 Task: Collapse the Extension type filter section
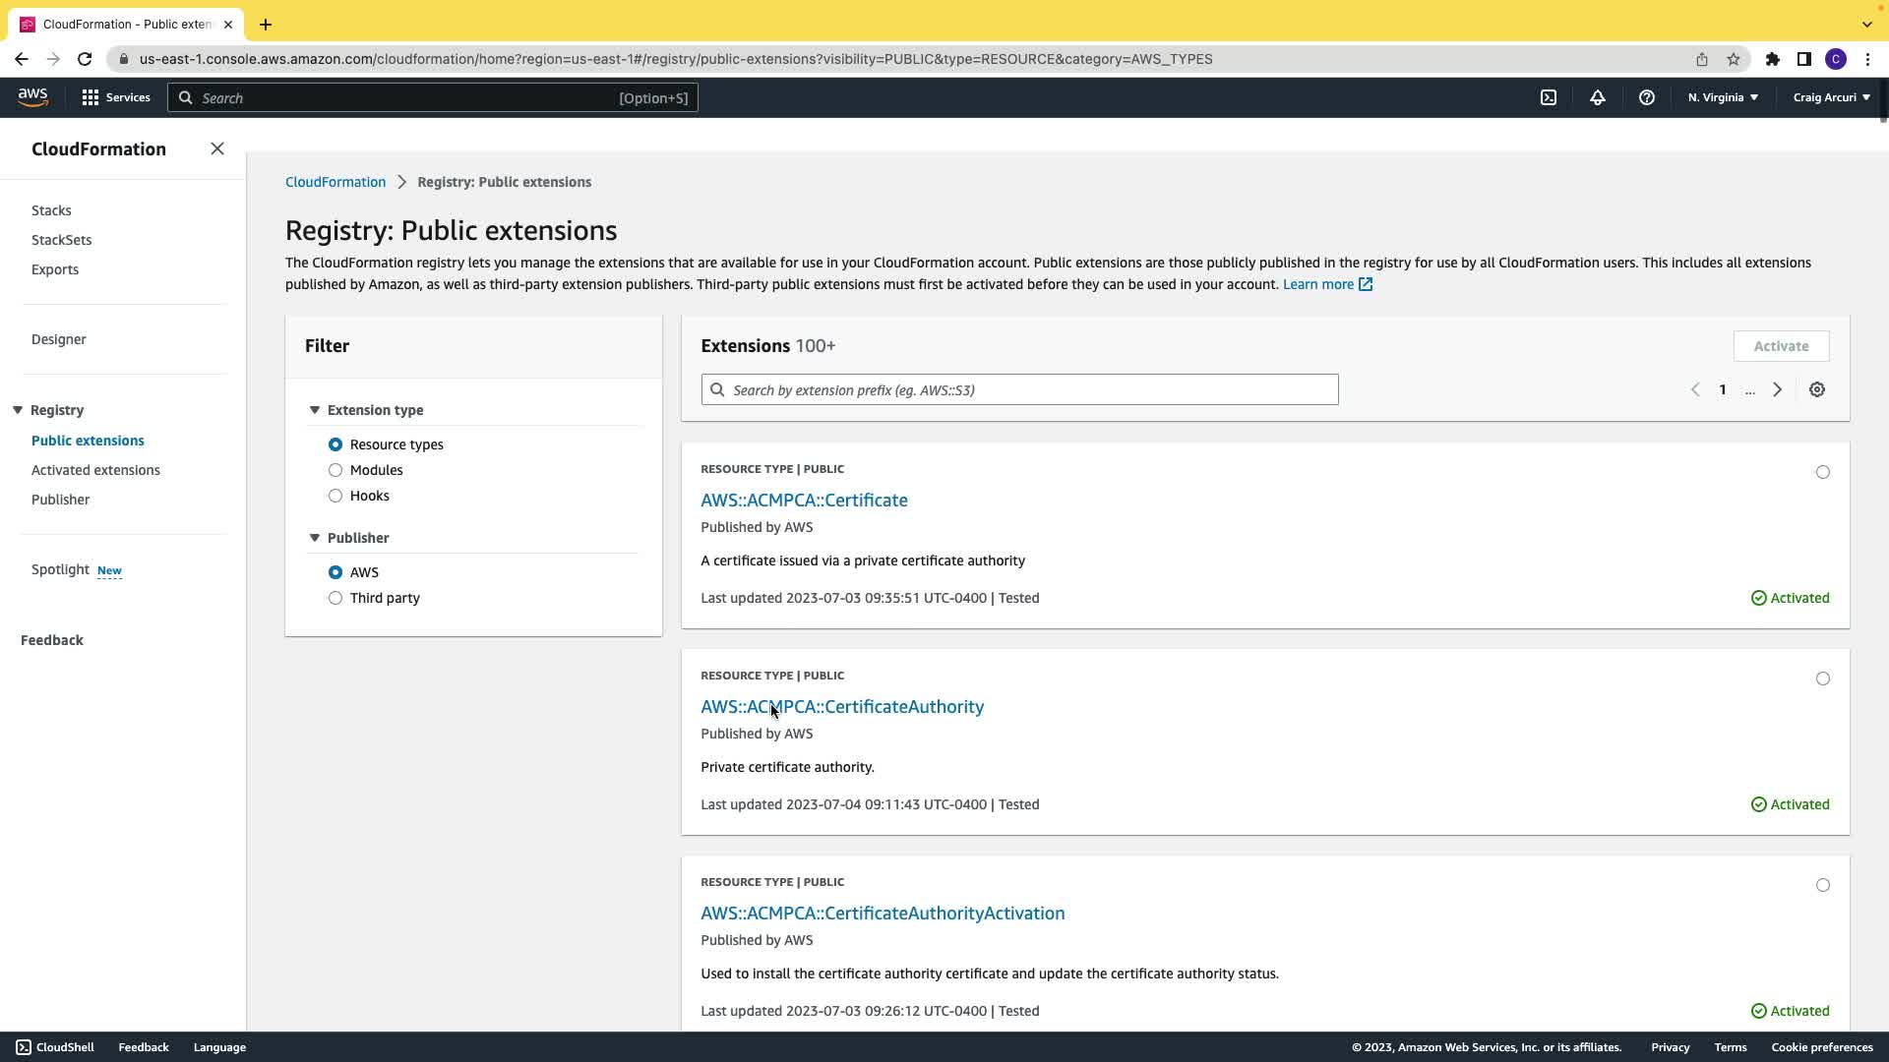coord(315,410)
